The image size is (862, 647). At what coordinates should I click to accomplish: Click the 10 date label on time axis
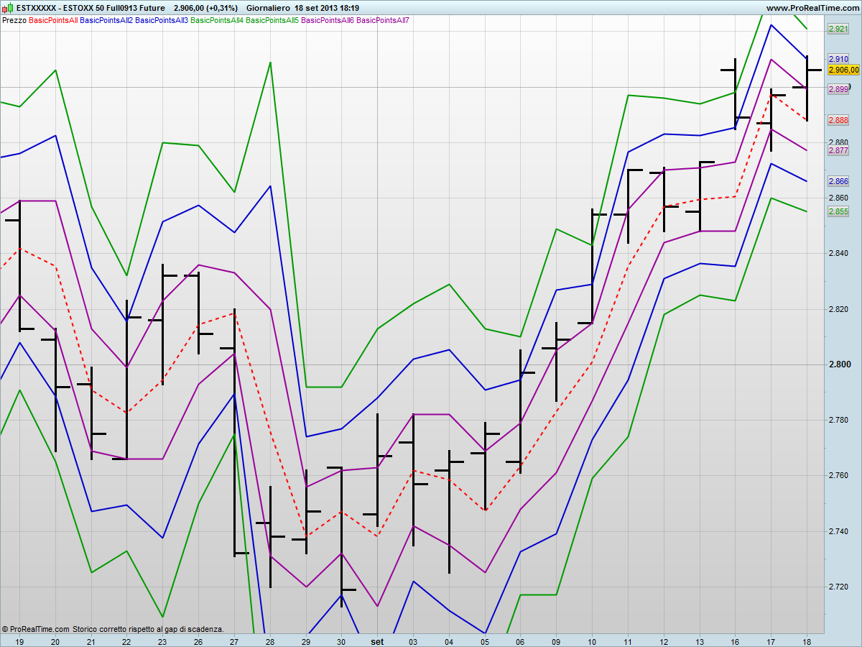[592, 641]
